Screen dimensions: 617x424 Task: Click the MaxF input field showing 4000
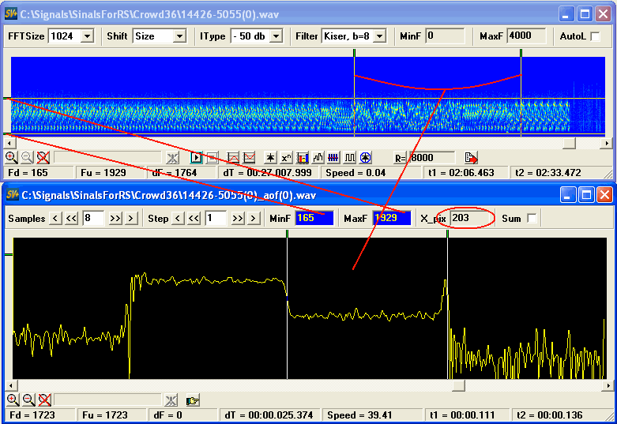[525, 36]
